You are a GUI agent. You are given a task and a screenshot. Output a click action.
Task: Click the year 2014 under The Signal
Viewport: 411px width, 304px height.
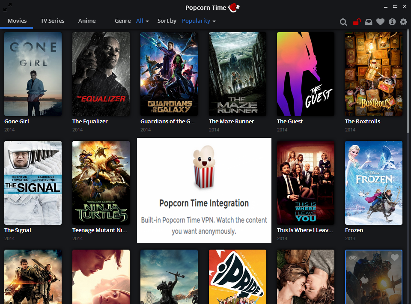[9, 238]
